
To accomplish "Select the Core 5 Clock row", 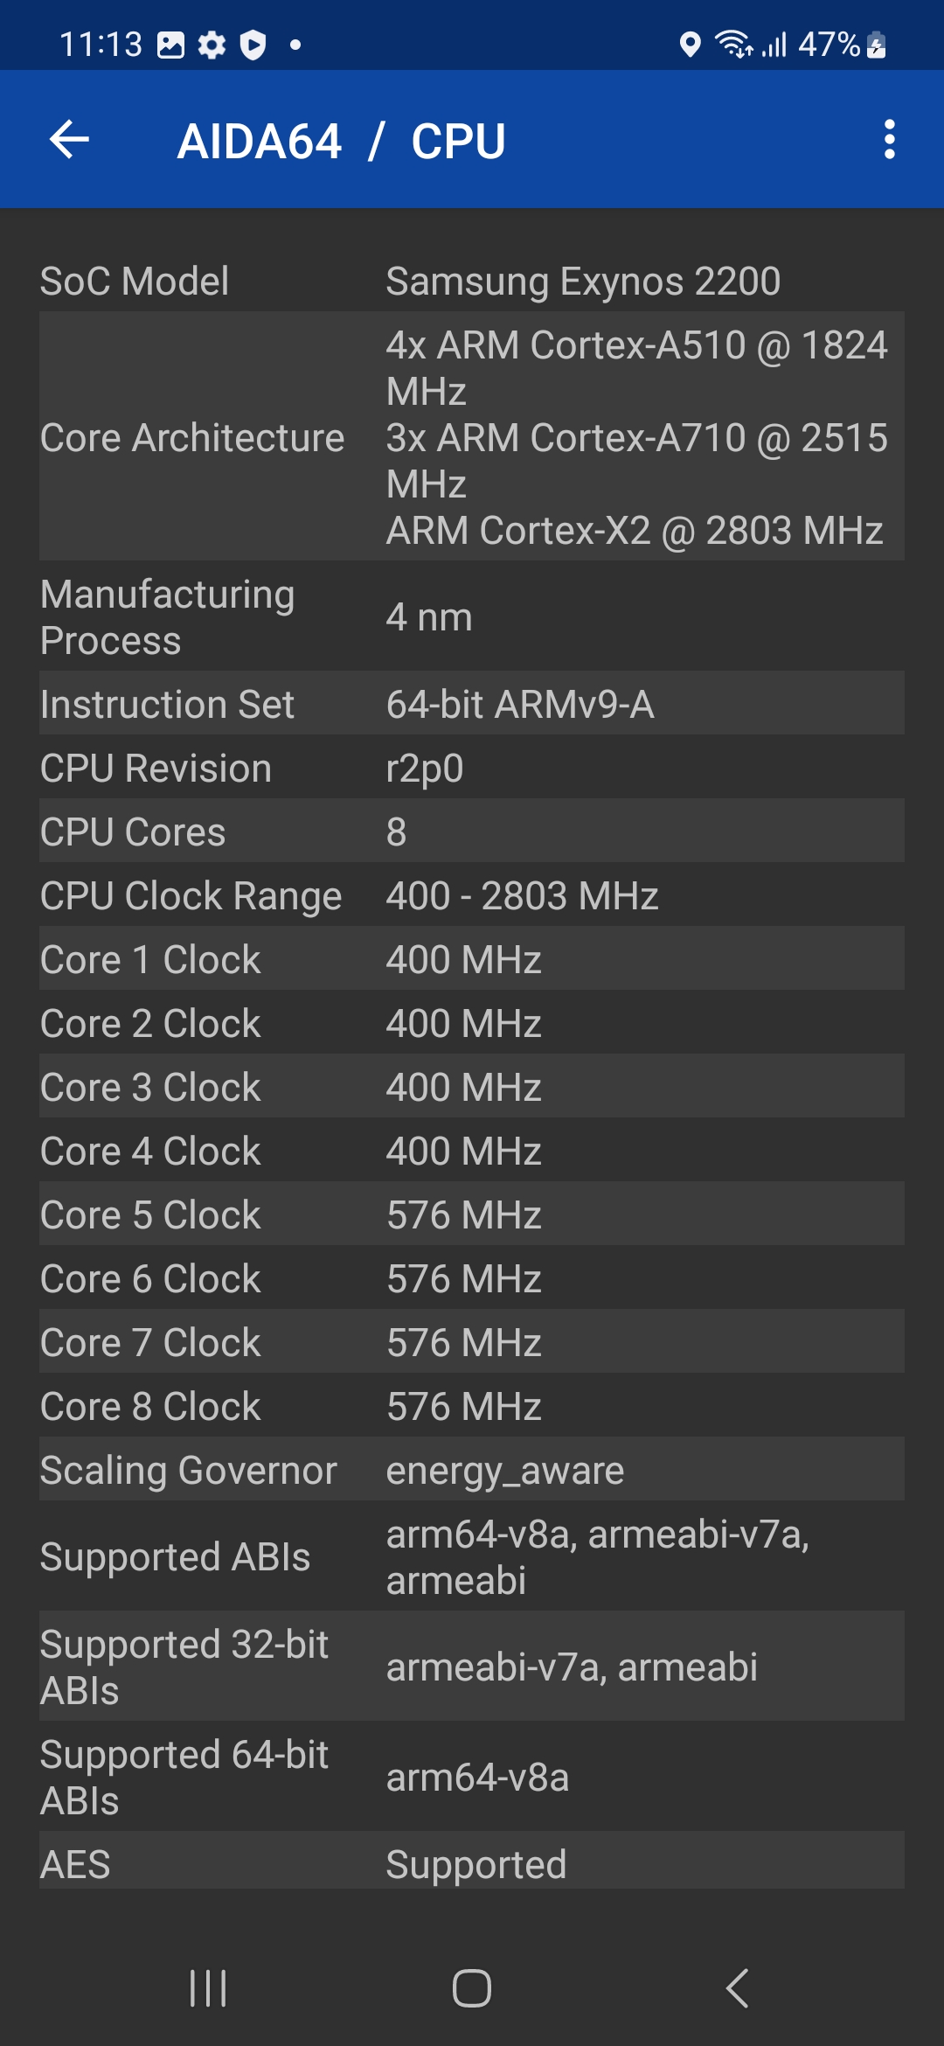I will (x=472, y=1215).
